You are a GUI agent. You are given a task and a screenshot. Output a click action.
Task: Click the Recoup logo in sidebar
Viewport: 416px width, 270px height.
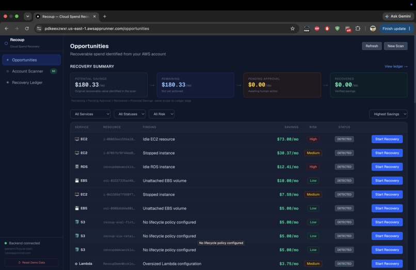pos(6,43)
